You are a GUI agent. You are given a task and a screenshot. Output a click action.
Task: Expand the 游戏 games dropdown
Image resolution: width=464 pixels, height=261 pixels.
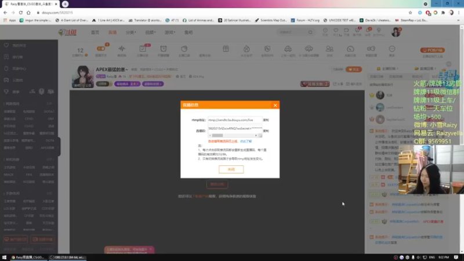(x=170, y=32)
